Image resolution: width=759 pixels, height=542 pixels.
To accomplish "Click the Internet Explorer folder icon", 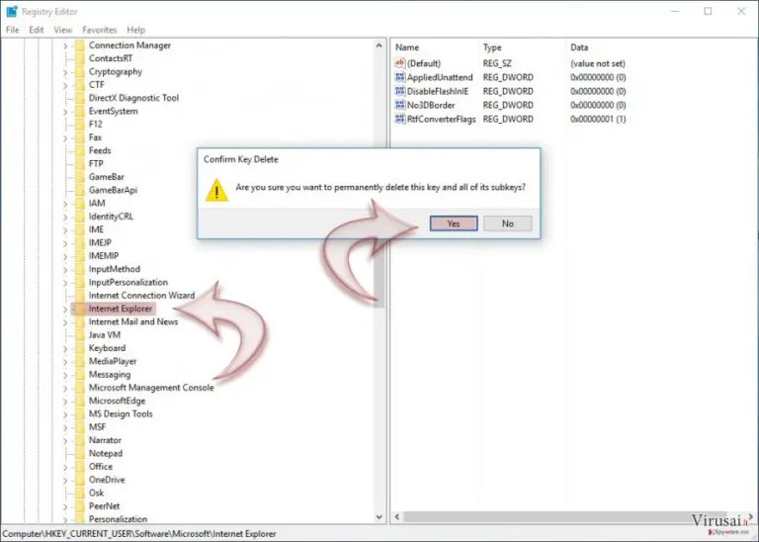I will pos(79,309).
